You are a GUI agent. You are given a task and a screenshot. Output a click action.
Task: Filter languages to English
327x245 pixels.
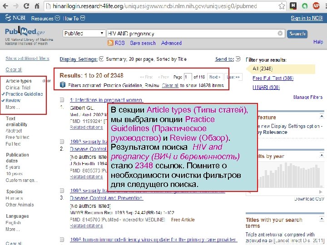13,223
